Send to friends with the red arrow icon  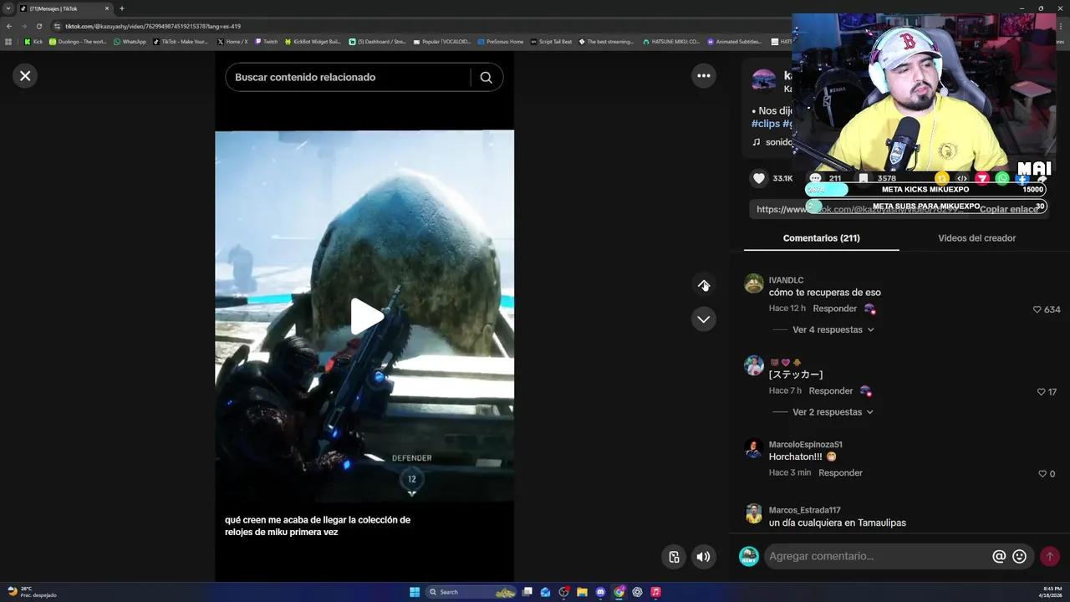pos(982,178)
